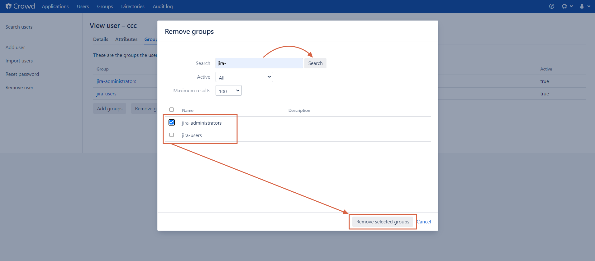Open the Audit log menu

[x=163, y=6]
